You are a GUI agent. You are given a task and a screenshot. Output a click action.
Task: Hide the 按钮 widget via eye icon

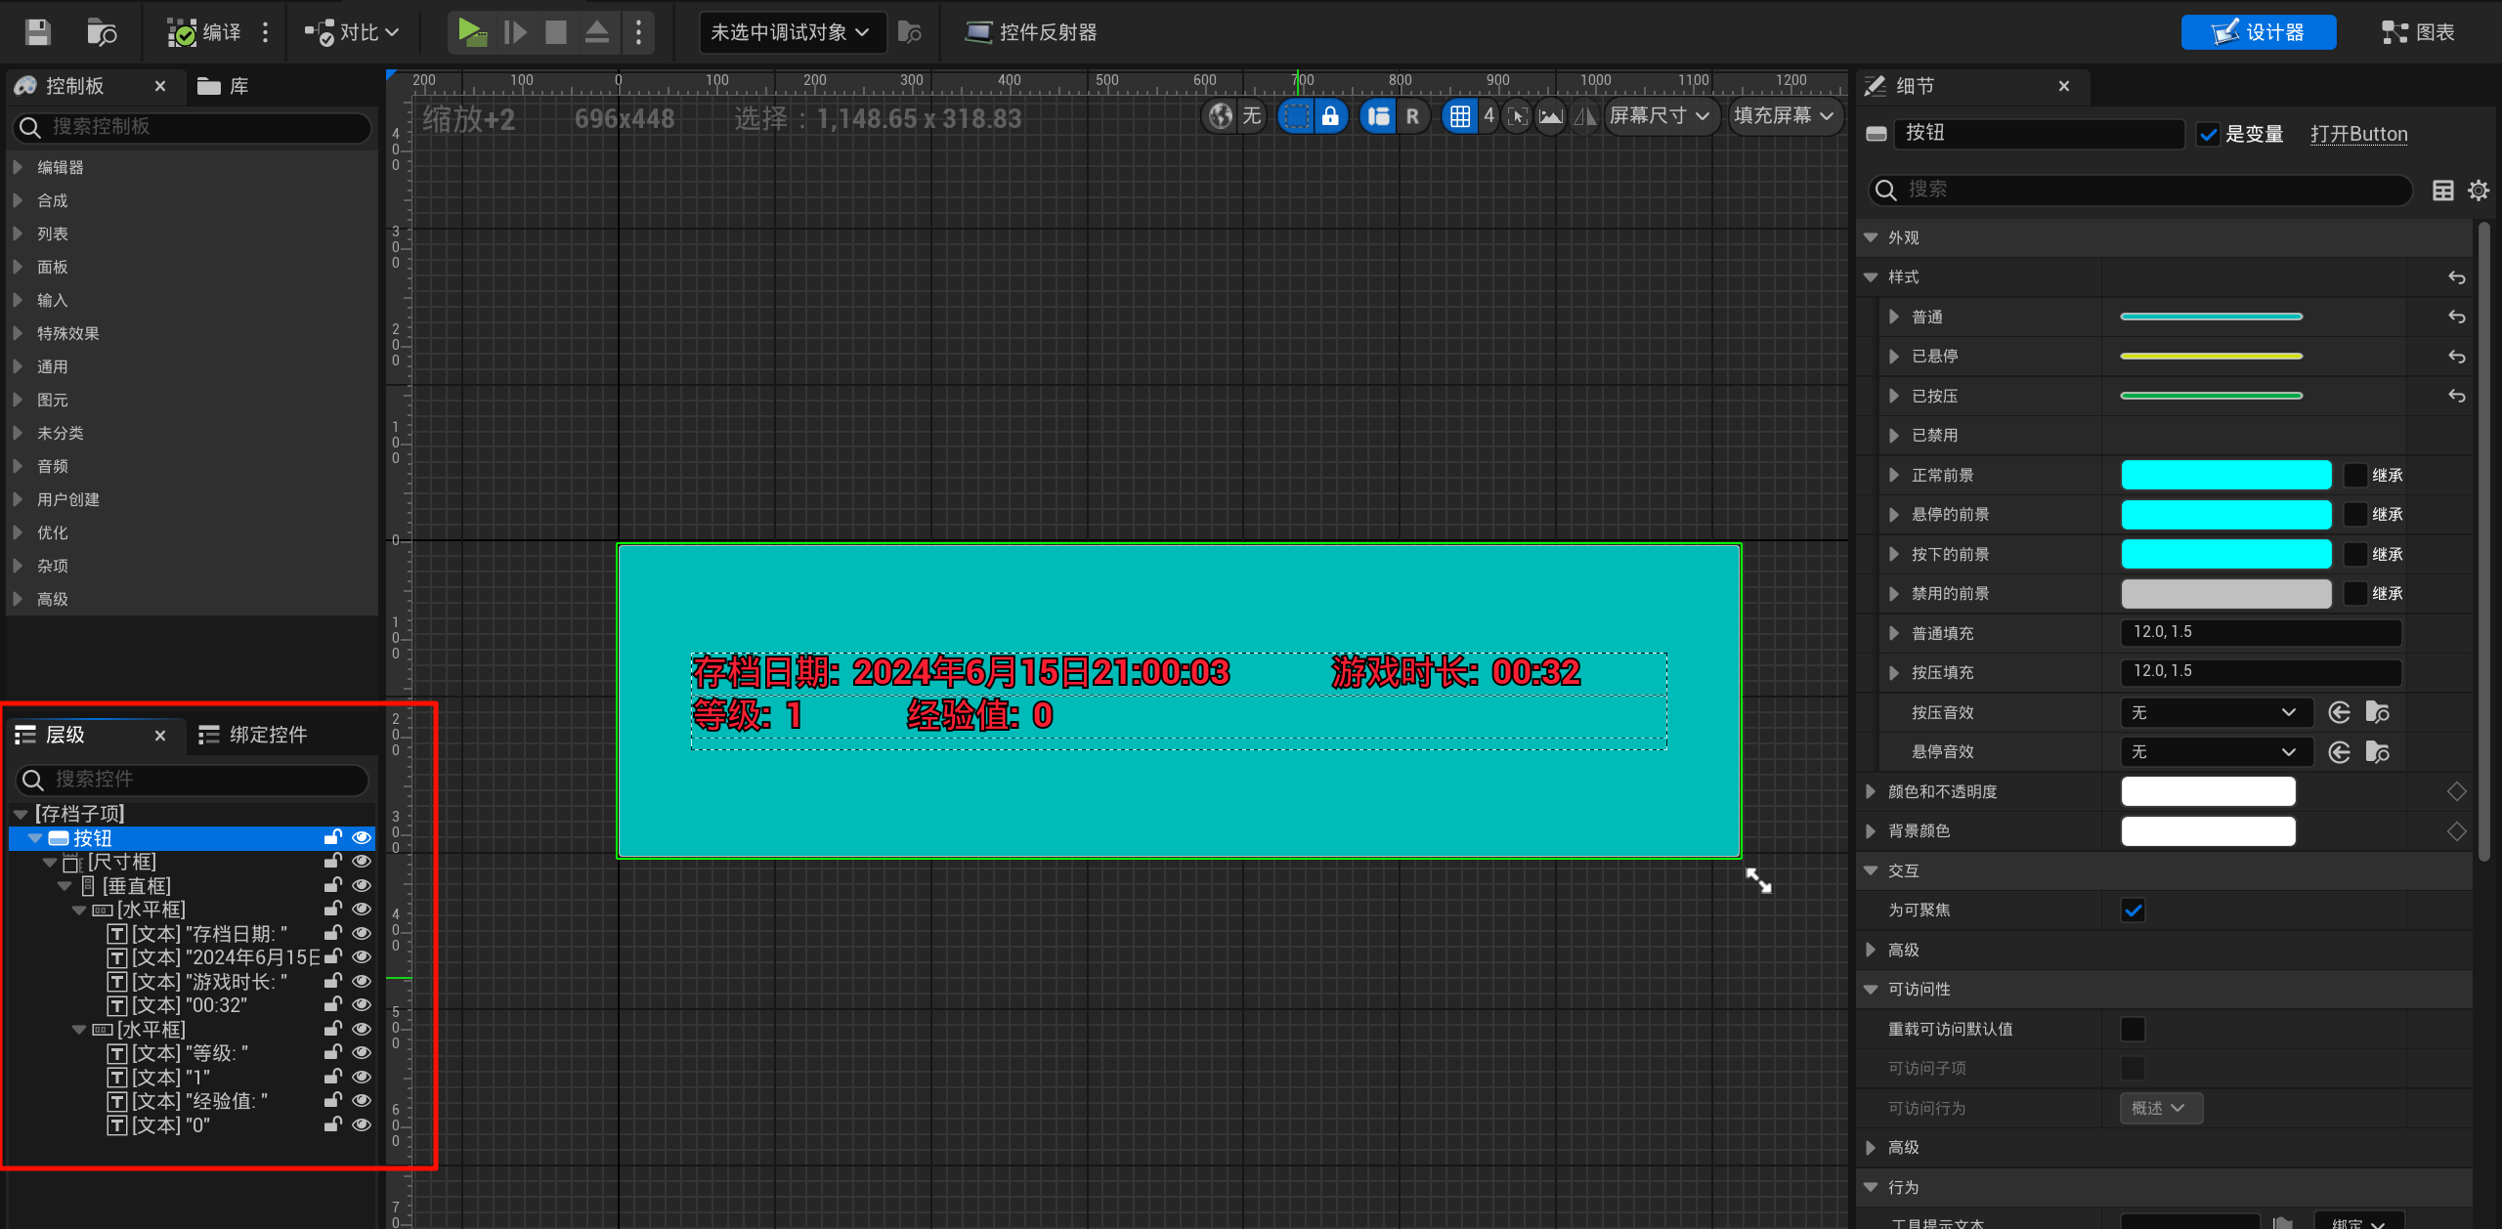click(x=362, y=838)
